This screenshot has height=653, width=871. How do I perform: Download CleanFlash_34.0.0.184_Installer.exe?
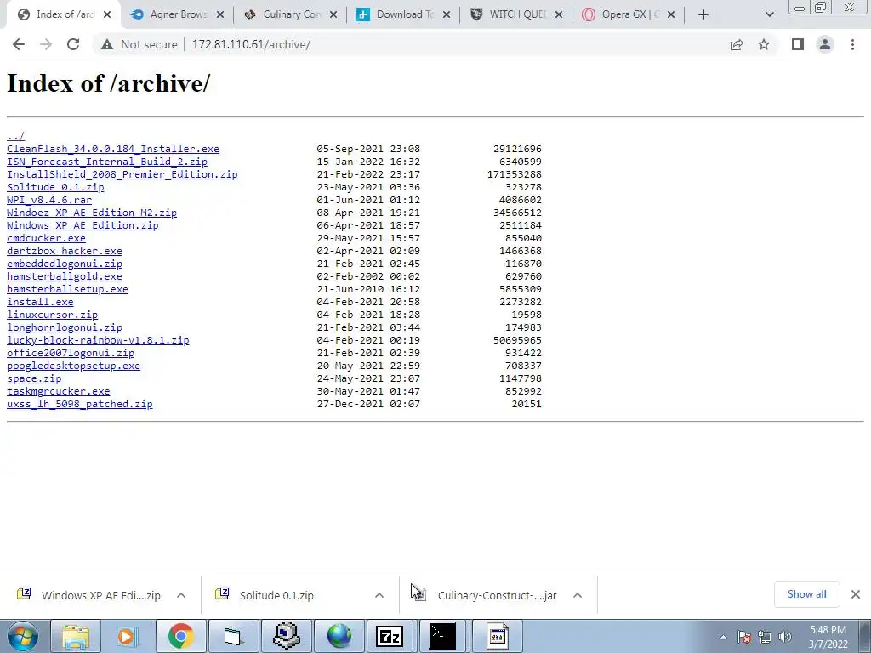click(x=113, y=149)
